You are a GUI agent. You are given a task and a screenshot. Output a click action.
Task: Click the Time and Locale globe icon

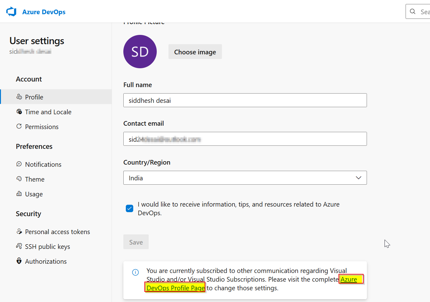[x=19, y=112]
